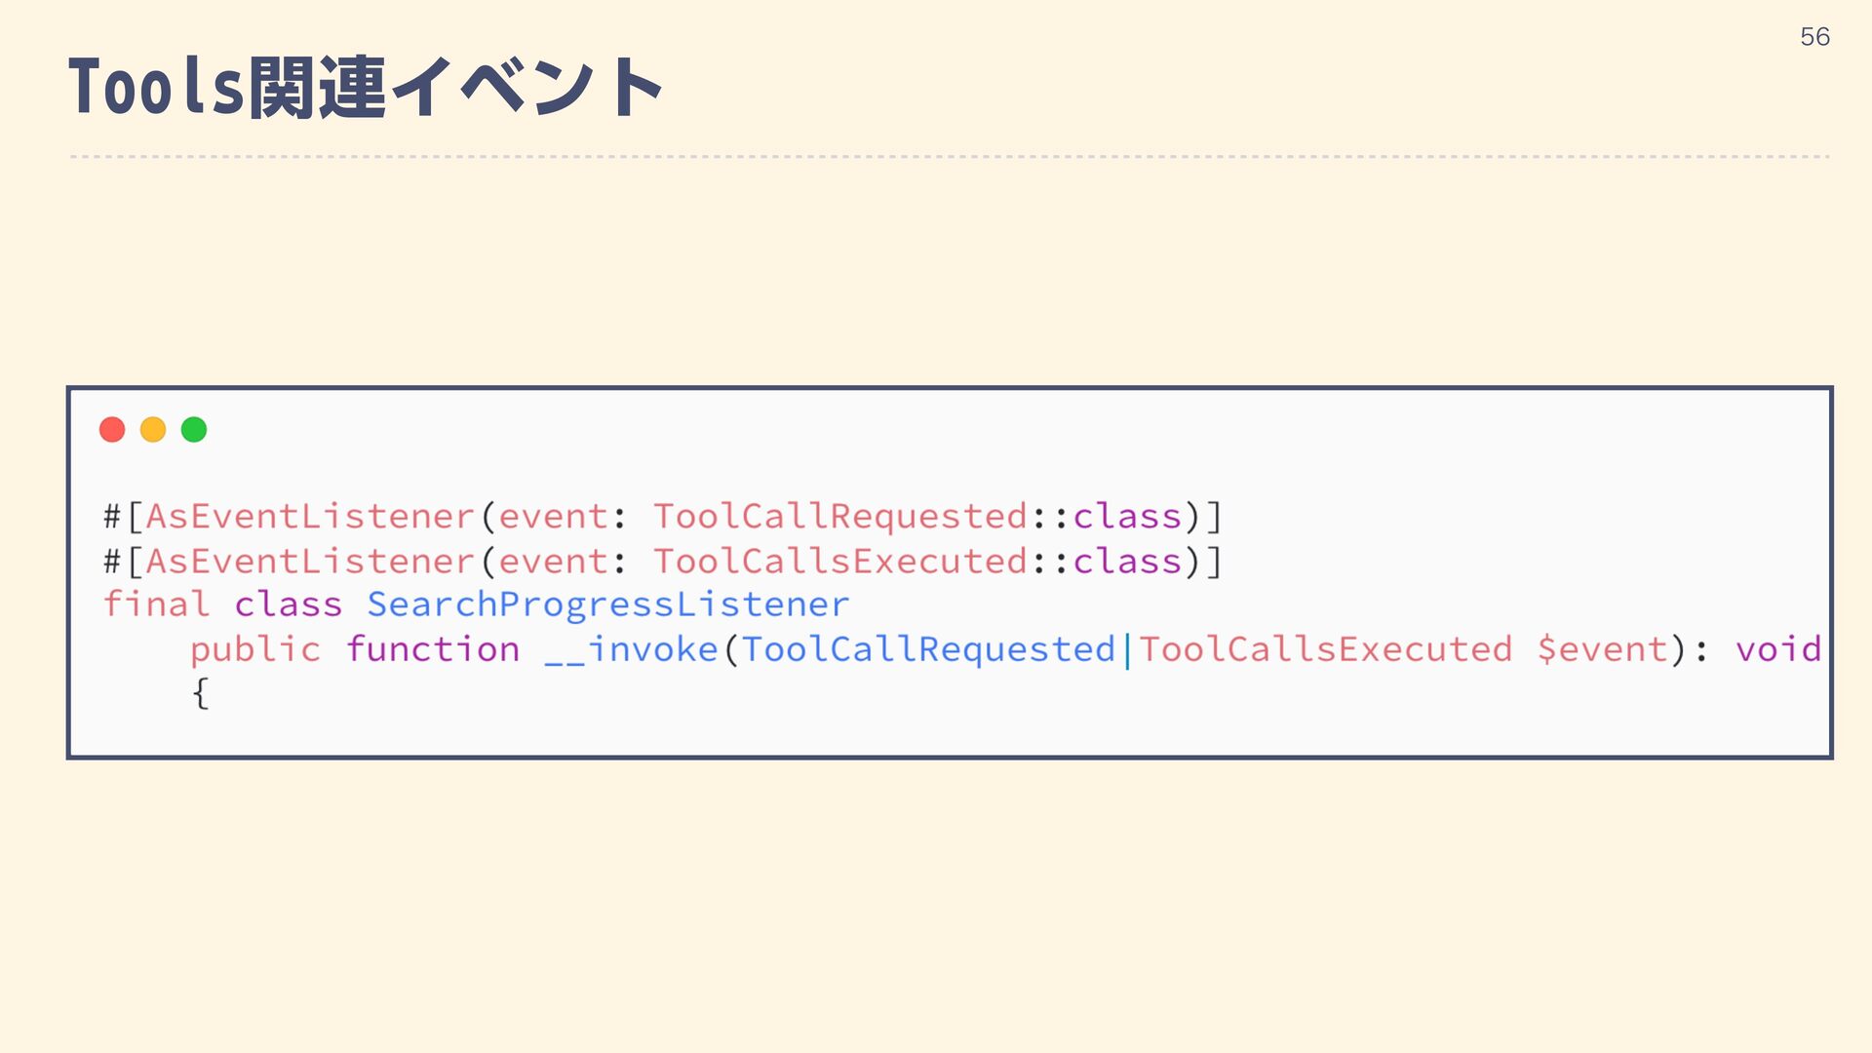Select the slide title Tools関連イベント
This screenshot has width=1872, height=1053.
366,88
